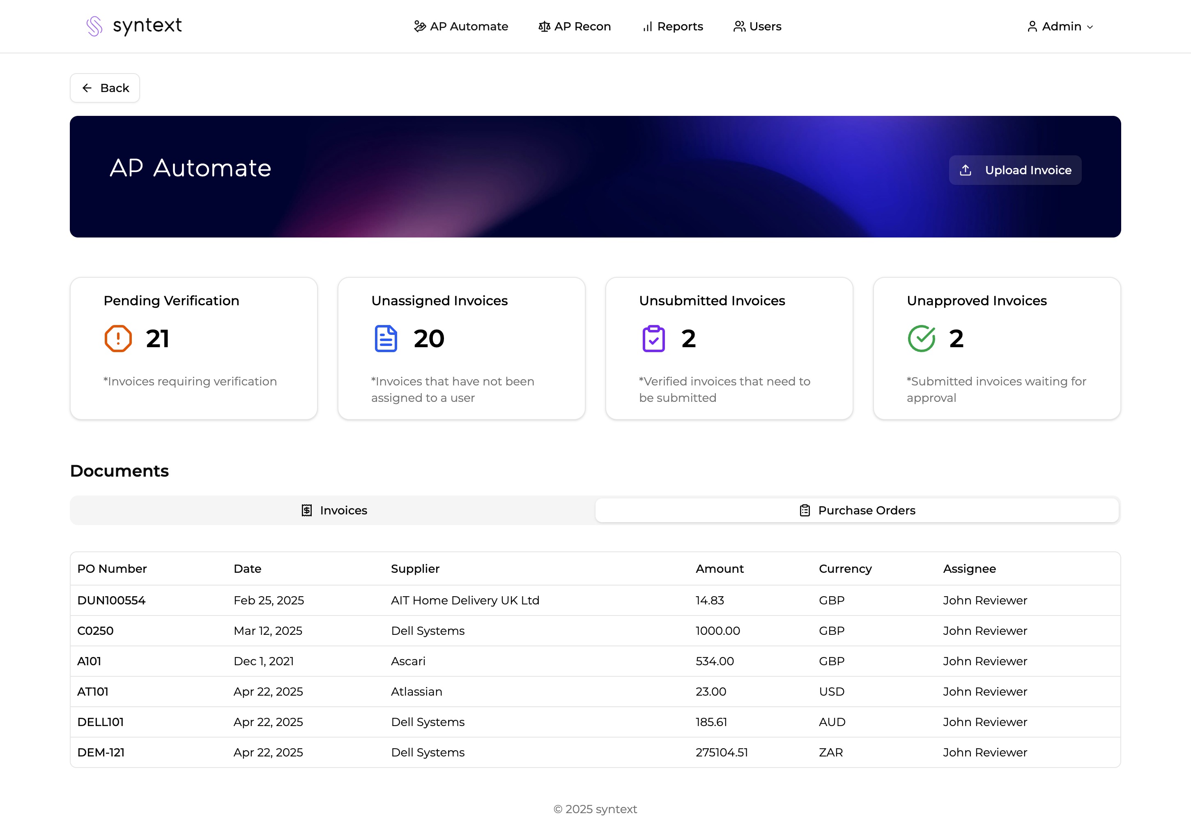The height and width of the screenshot is (830, 1191).
Task: Open AP Recon in top navigation
Action: click(574, 26)
